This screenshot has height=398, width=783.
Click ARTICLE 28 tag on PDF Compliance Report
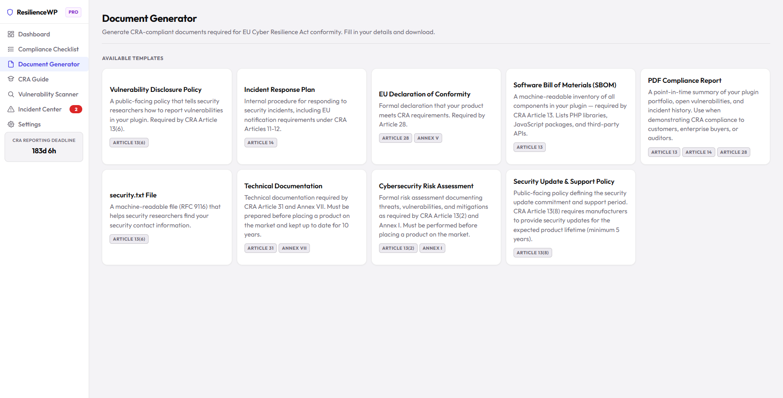pyautogui.click(x=733, y=152)
